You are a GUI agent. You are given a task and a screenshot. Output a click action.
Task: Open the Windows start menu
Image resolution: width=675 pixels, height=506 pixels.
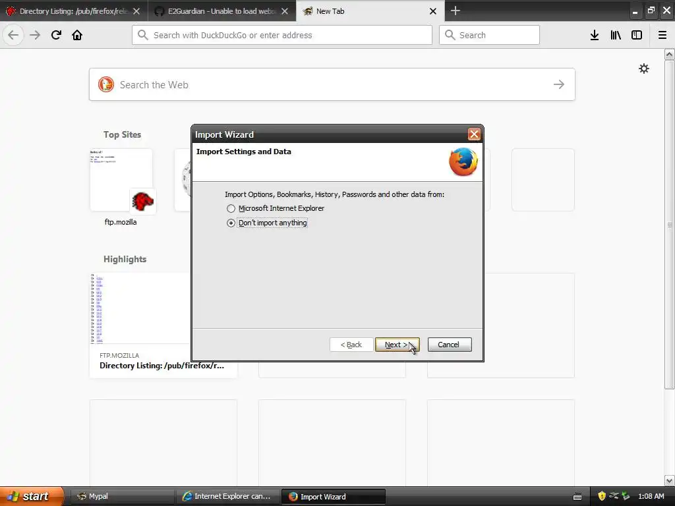[32, 496]
